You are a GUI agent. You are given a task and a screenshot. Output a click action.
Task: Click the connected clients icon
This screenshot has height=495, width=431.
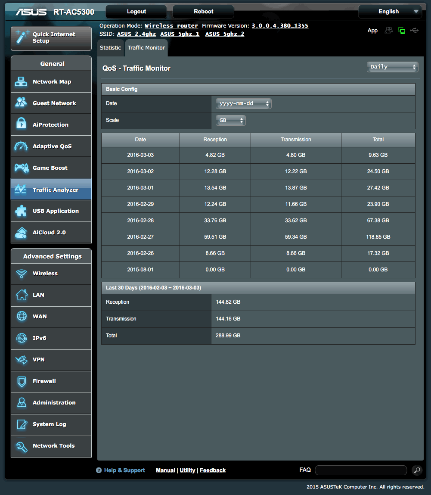click(x=389, y=30)
